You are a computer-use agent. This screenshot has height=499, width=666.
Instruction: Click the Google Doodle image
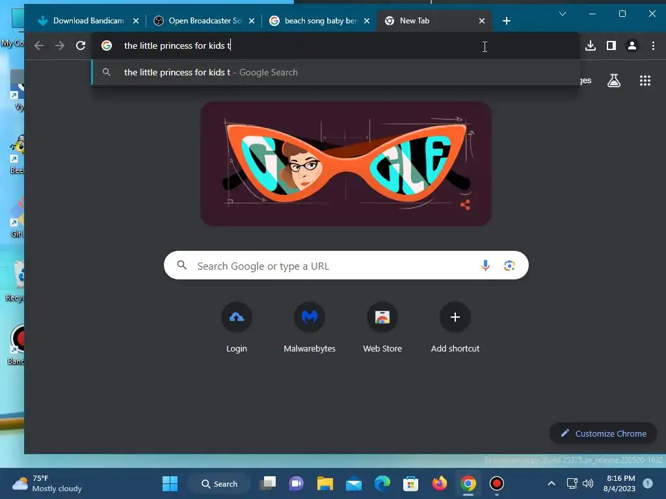click(x=346, y=164)
